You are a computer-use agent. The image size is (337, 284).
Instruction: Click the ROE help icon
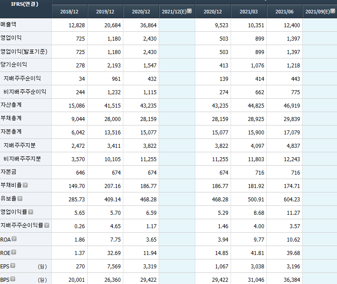[x=14, y=252]
